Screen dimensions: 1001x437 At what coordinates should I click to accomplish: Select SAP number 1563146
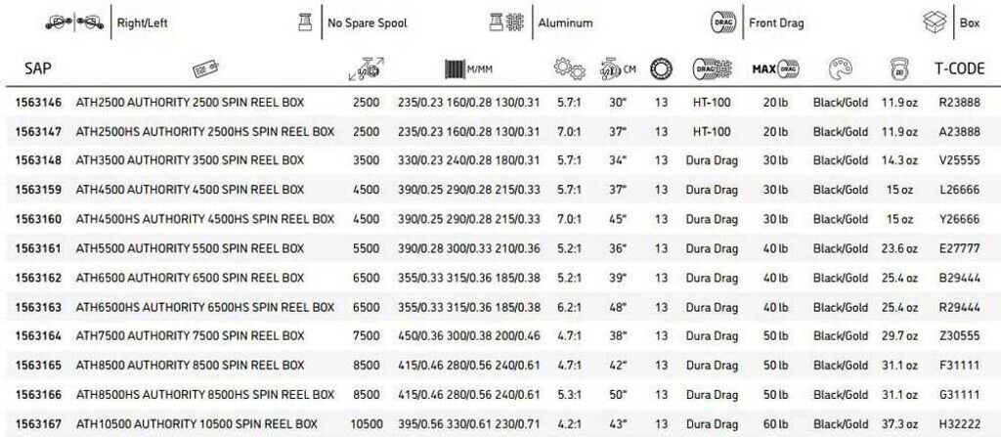[x=38, y=102]
